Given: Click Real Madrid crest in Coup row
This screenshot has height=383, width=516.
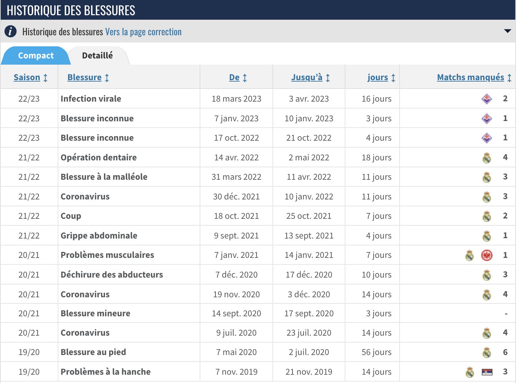Looking at the screenshot, I should 487,216.
